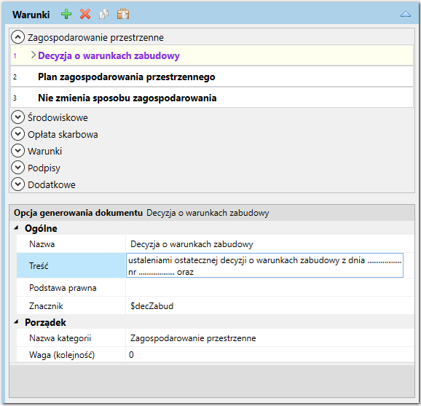This screenshot has width=421, height=406.
Task: Expand the Decyzja o warunkach zabudowy row chevron
Action: pos(33,55)
